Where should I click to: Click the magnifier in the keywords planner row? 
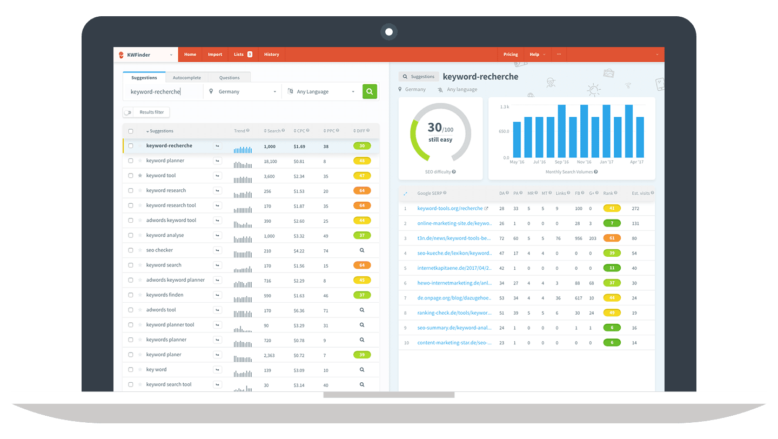coord(362,340)
